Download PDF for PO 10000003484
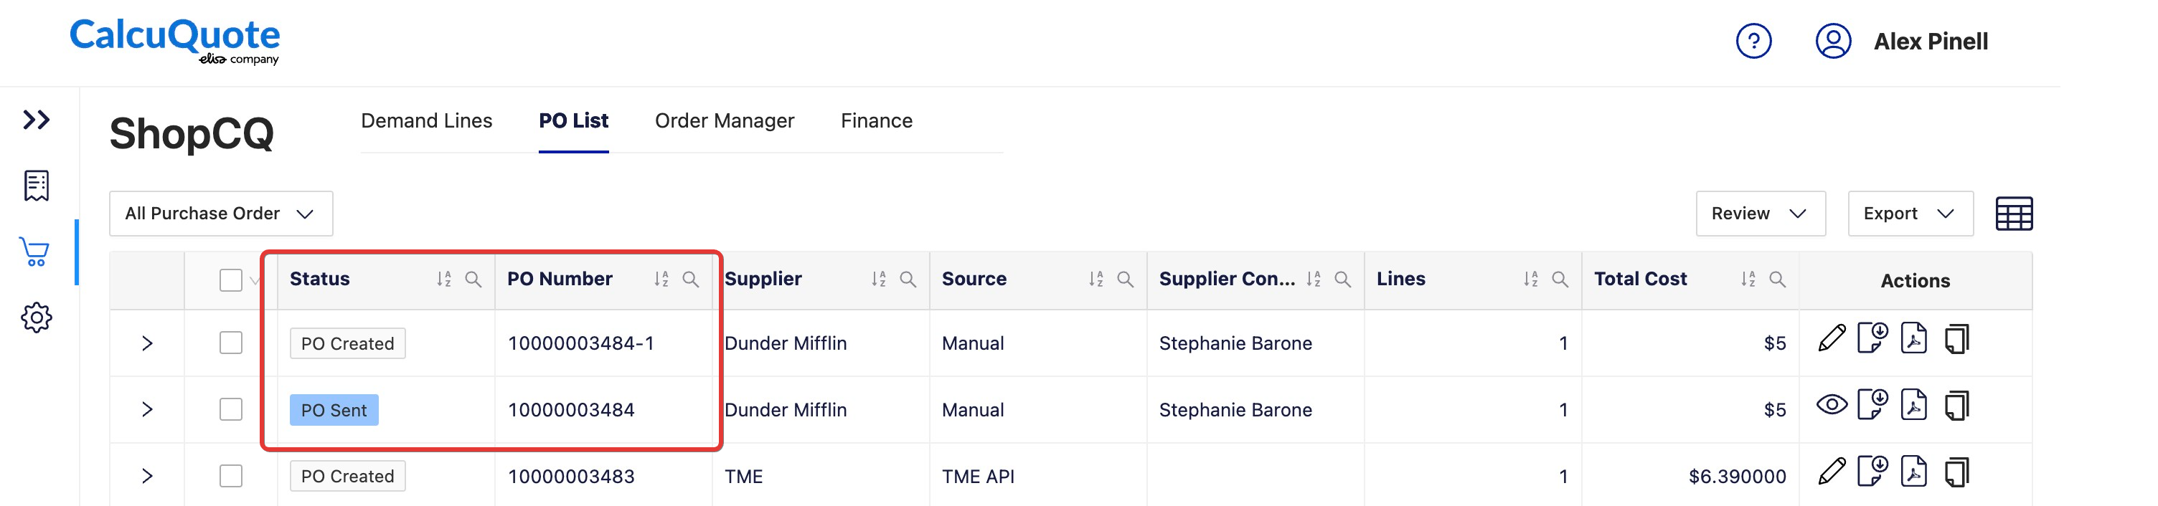This screenshot has width=2158, height=506. 1913,406
